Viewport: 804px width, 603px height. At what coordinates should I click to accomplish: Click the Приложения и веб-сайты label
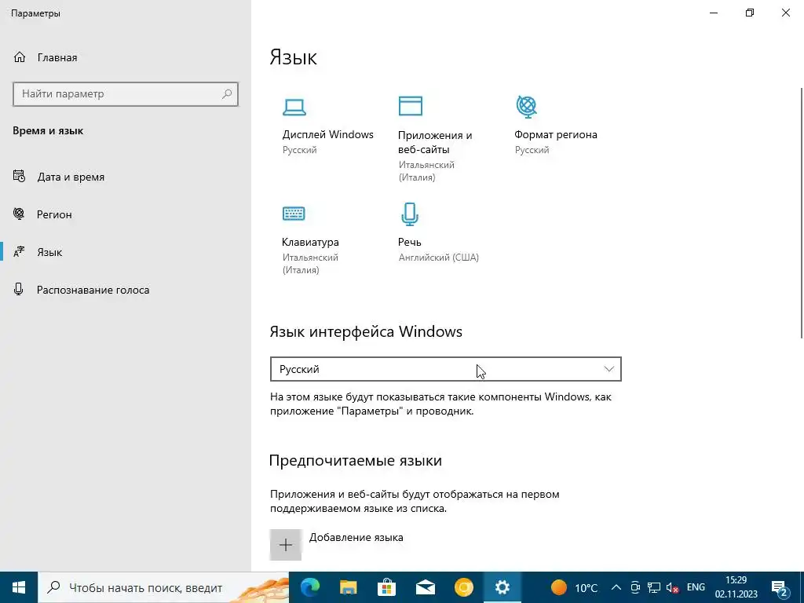(x=435, y=142)
